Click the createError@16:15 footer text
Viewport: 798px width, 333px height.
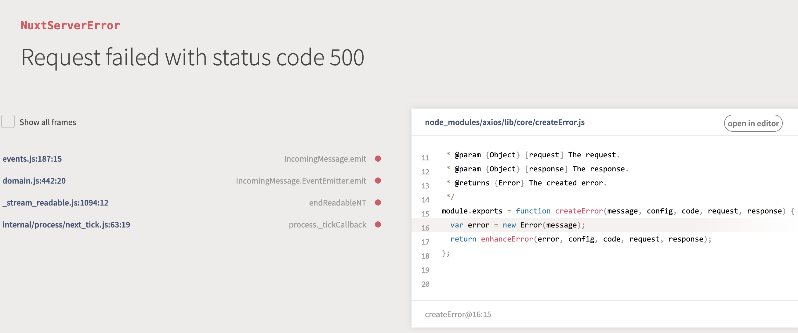458,314
